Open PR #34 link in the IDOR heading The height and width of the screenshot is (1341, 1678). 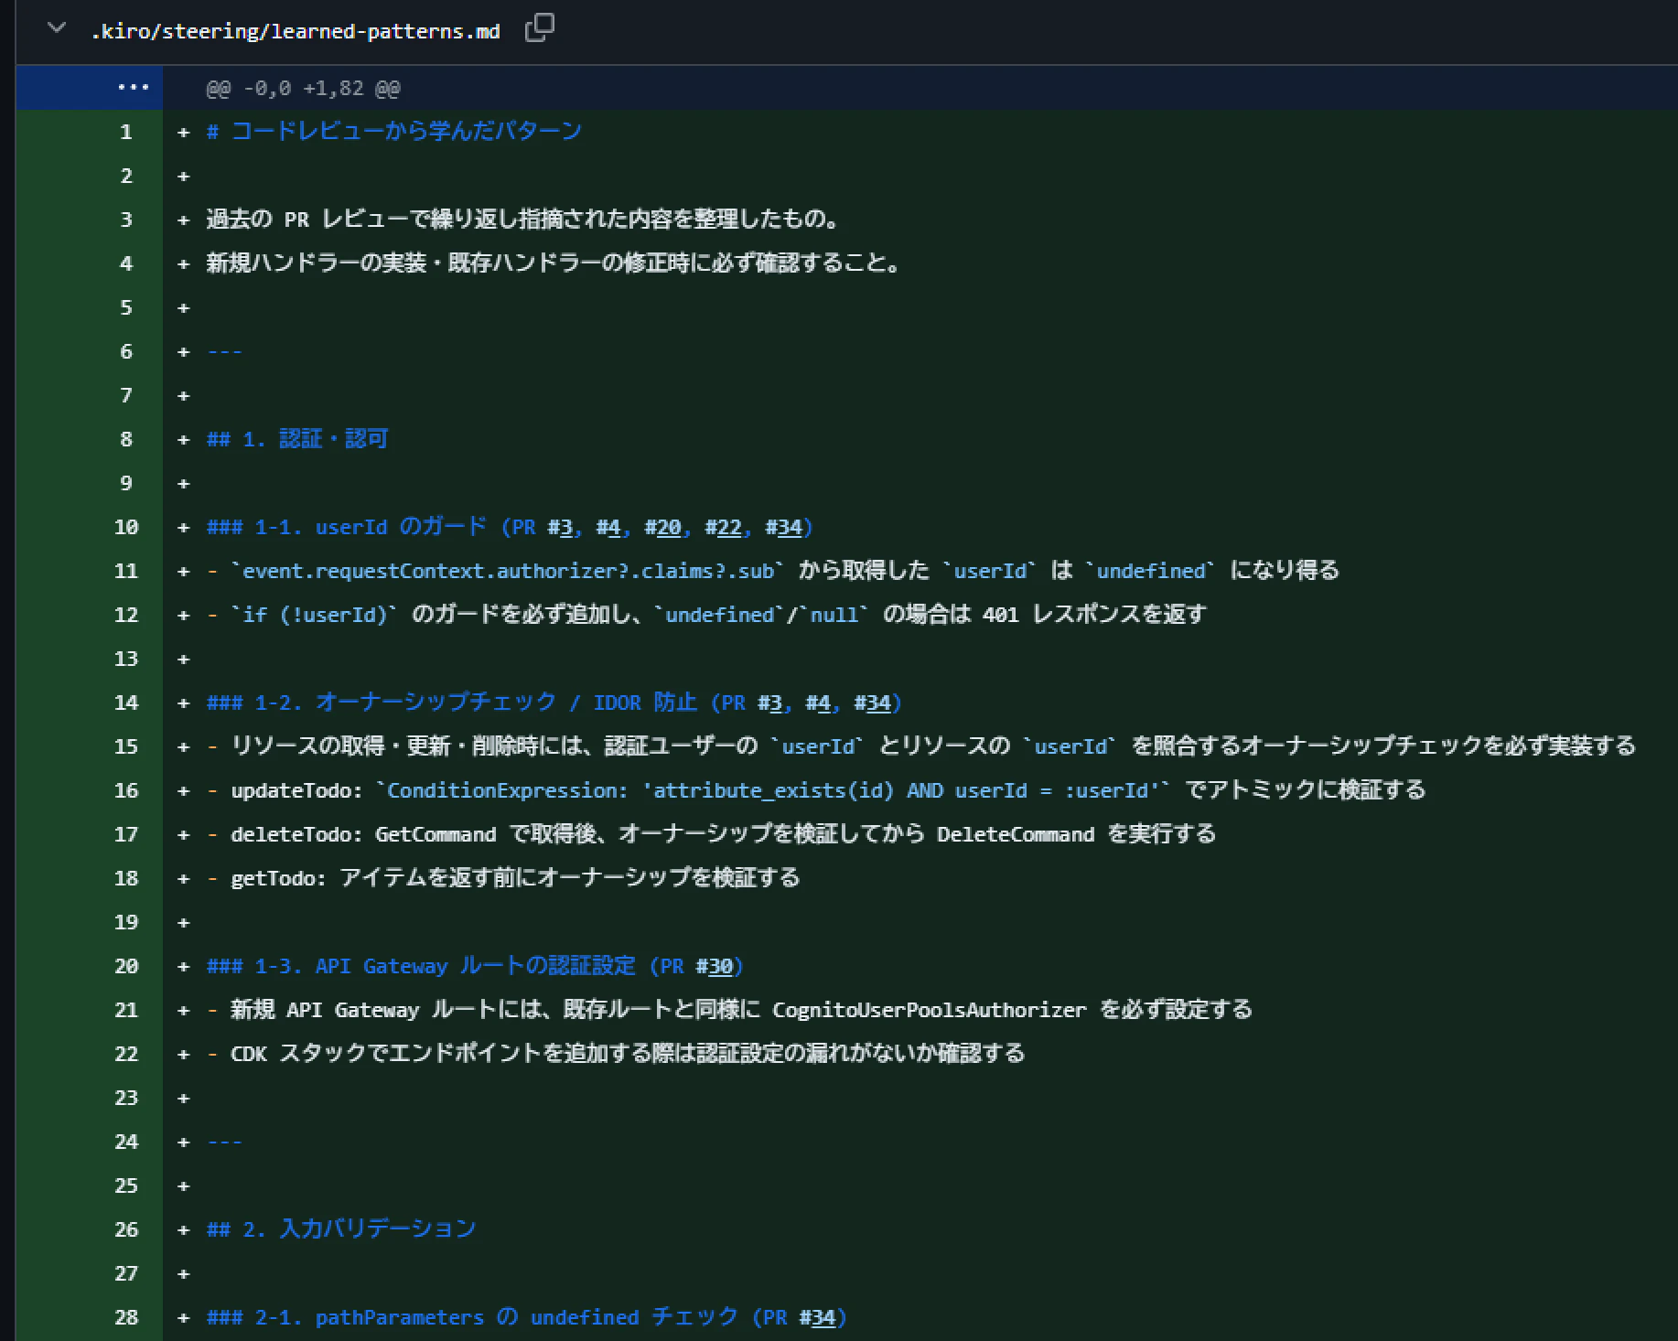tap(873, 703)
